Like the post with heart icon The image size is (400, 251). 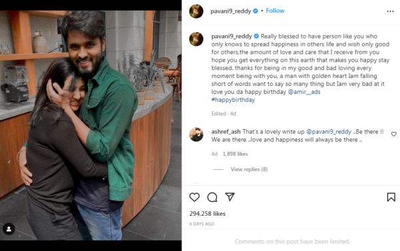[195, 197]
